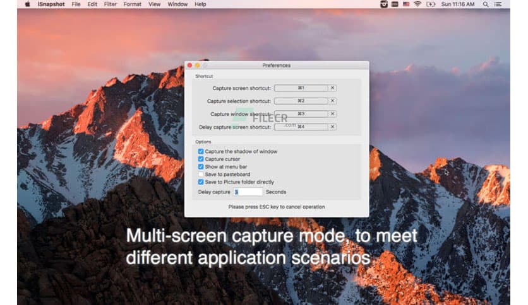Open the Apple menu
The height and width of the screenshot is (305, 528).
coord(28,4)
